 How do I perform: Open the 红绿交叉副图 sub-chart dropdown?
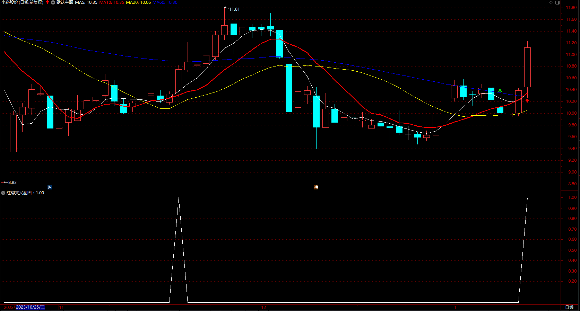pyautogui.click(x=3, y=193)
